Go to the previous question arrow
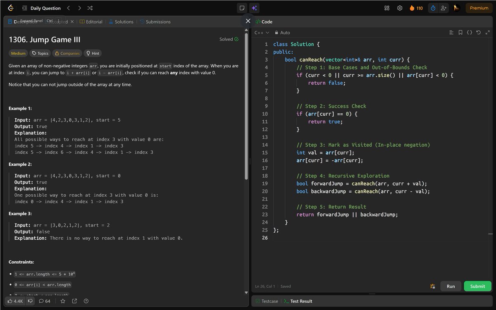Viewport: 496px width, 310px height. 69,8
